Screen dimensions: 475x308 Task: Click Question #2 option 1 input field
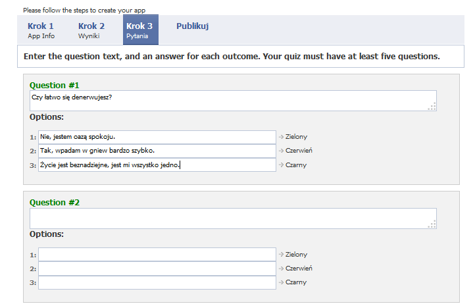click(157, 254)
